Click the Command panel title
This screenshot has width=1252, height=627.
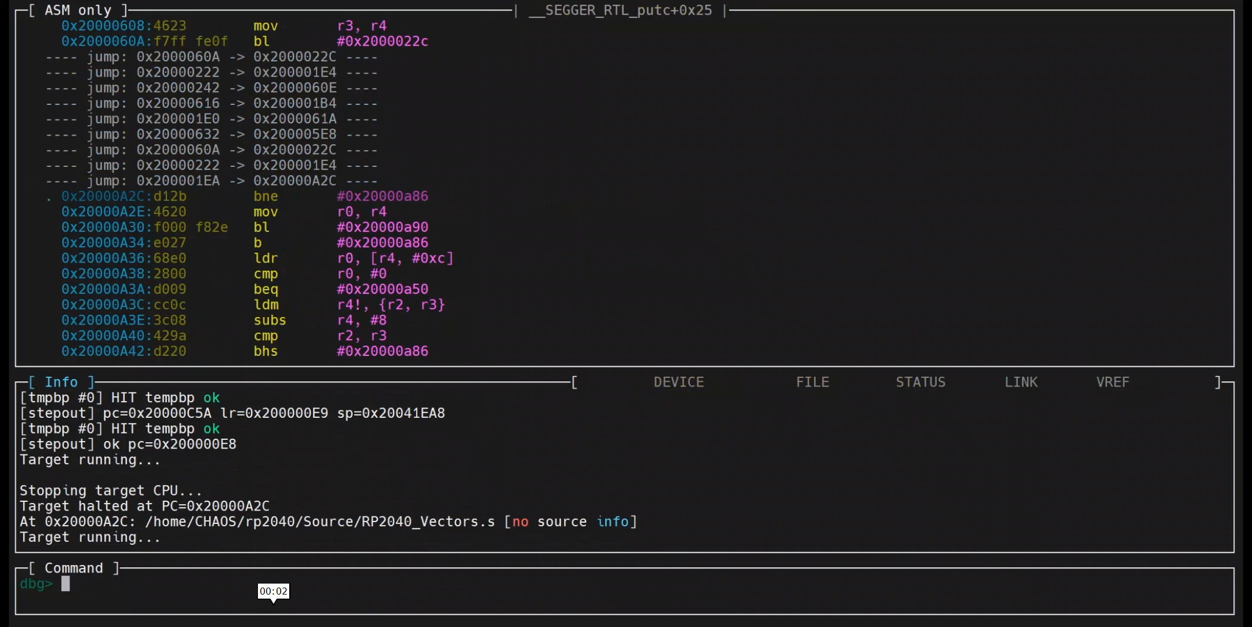pos(74,568)
